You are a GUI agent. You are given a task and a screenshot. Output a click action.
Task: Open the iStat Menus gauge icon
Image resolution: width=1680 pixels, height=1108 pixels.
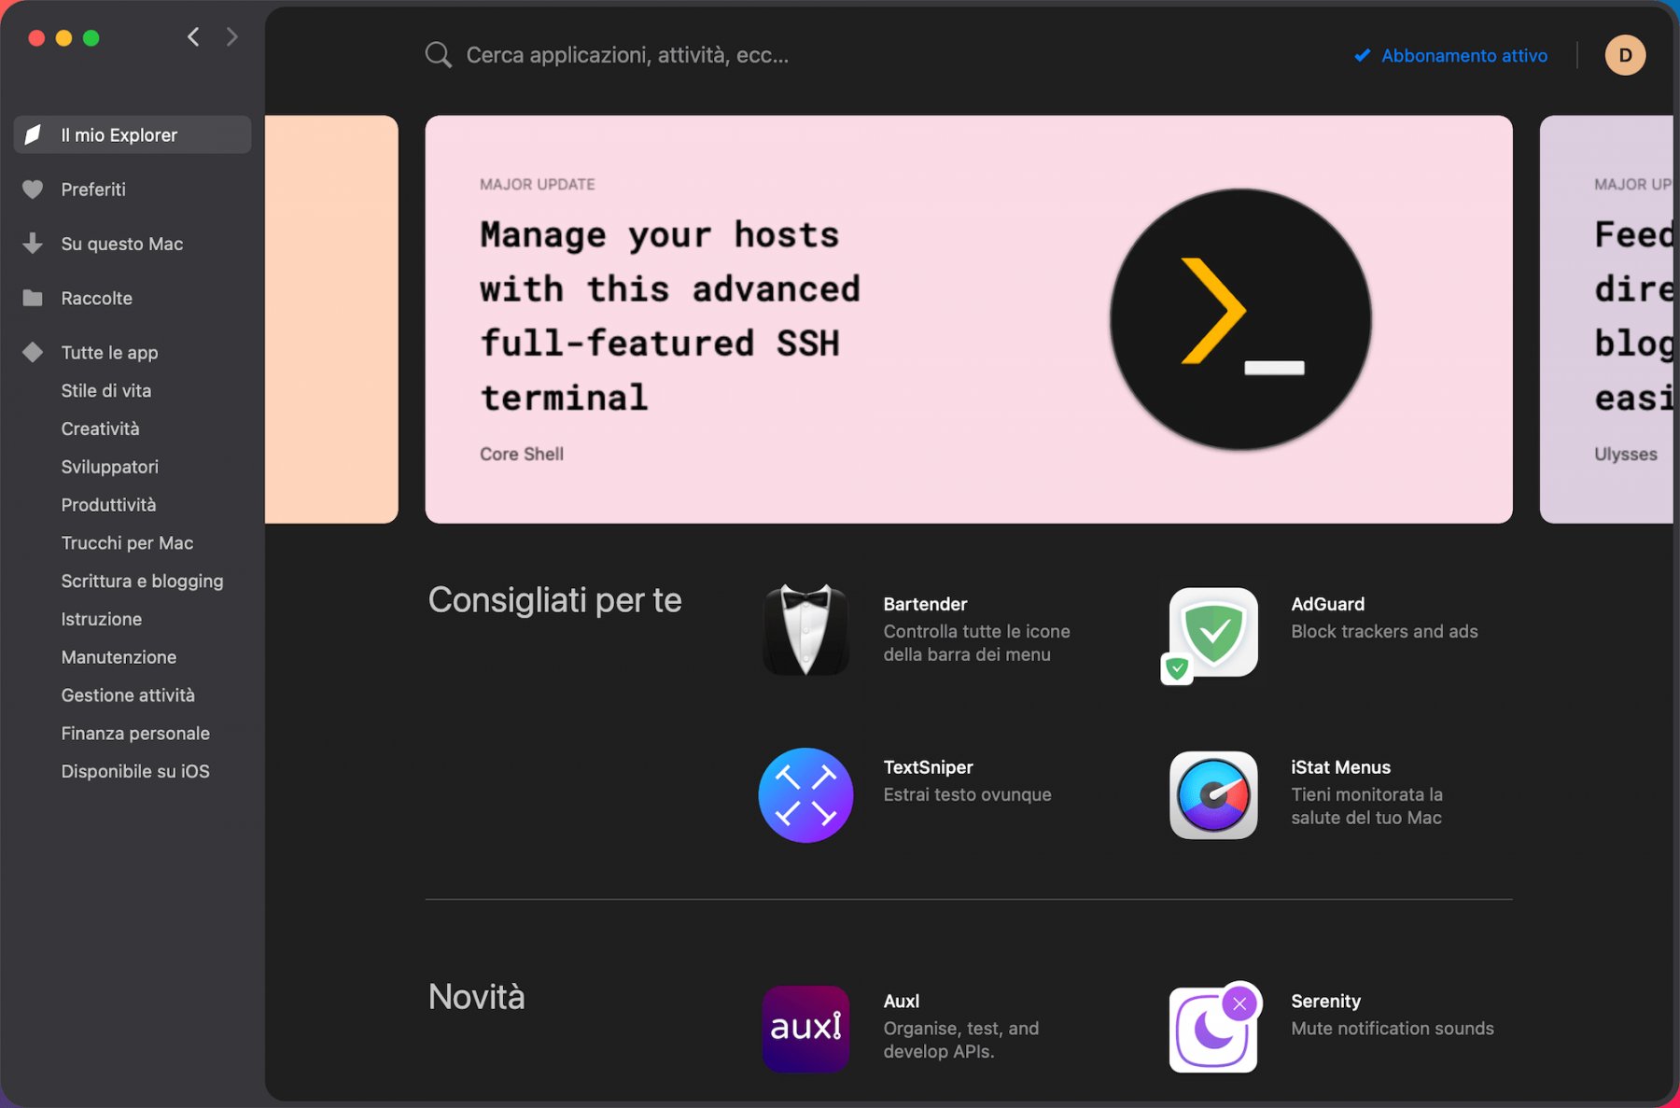[1212, 795]
